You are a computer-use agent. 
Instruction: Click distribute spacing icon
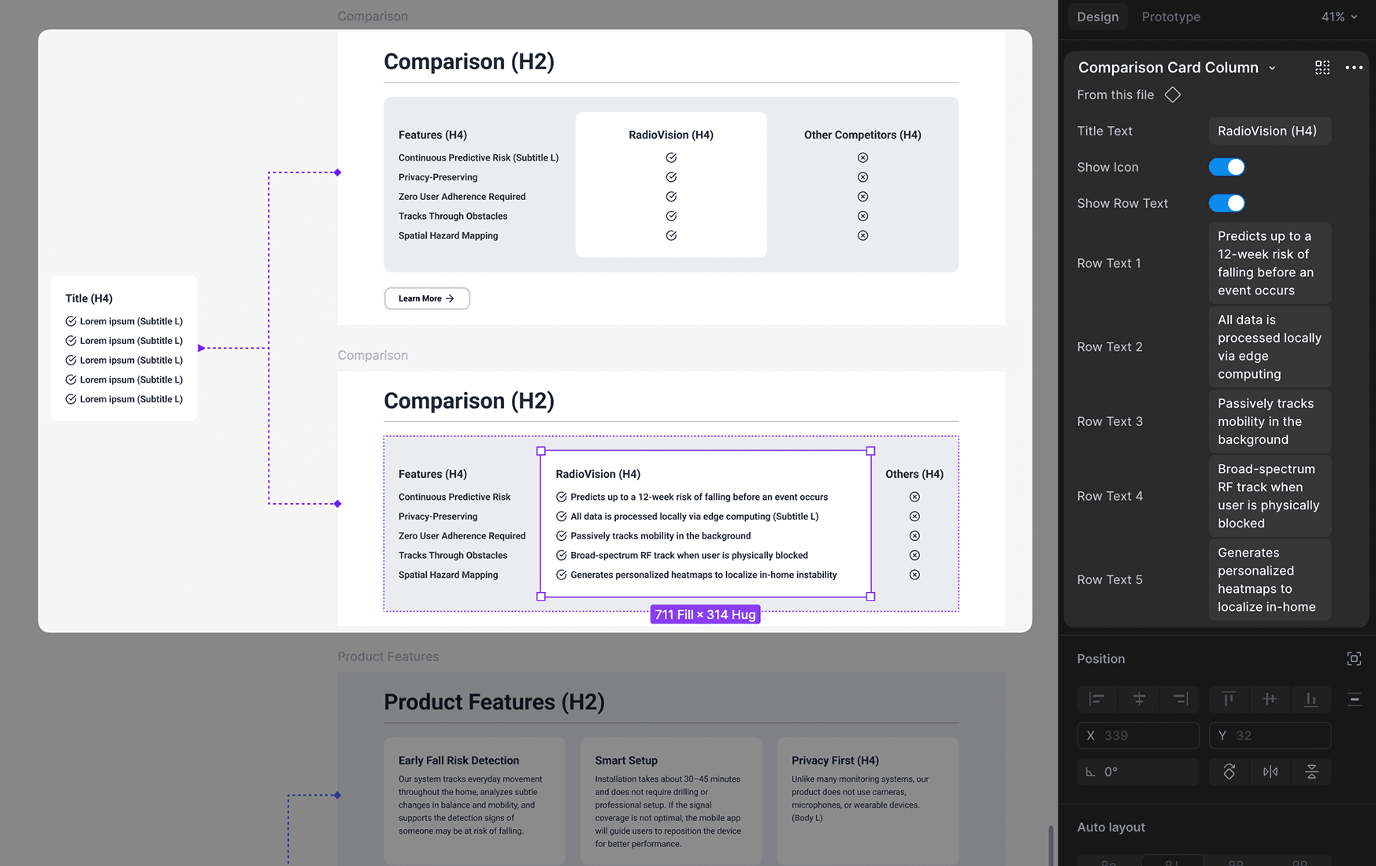(1354, 699)
